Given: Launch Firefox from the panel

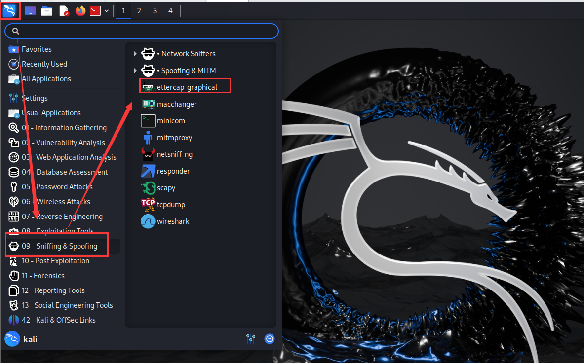Looking at the screenshot, I should [x=80, y=11].
